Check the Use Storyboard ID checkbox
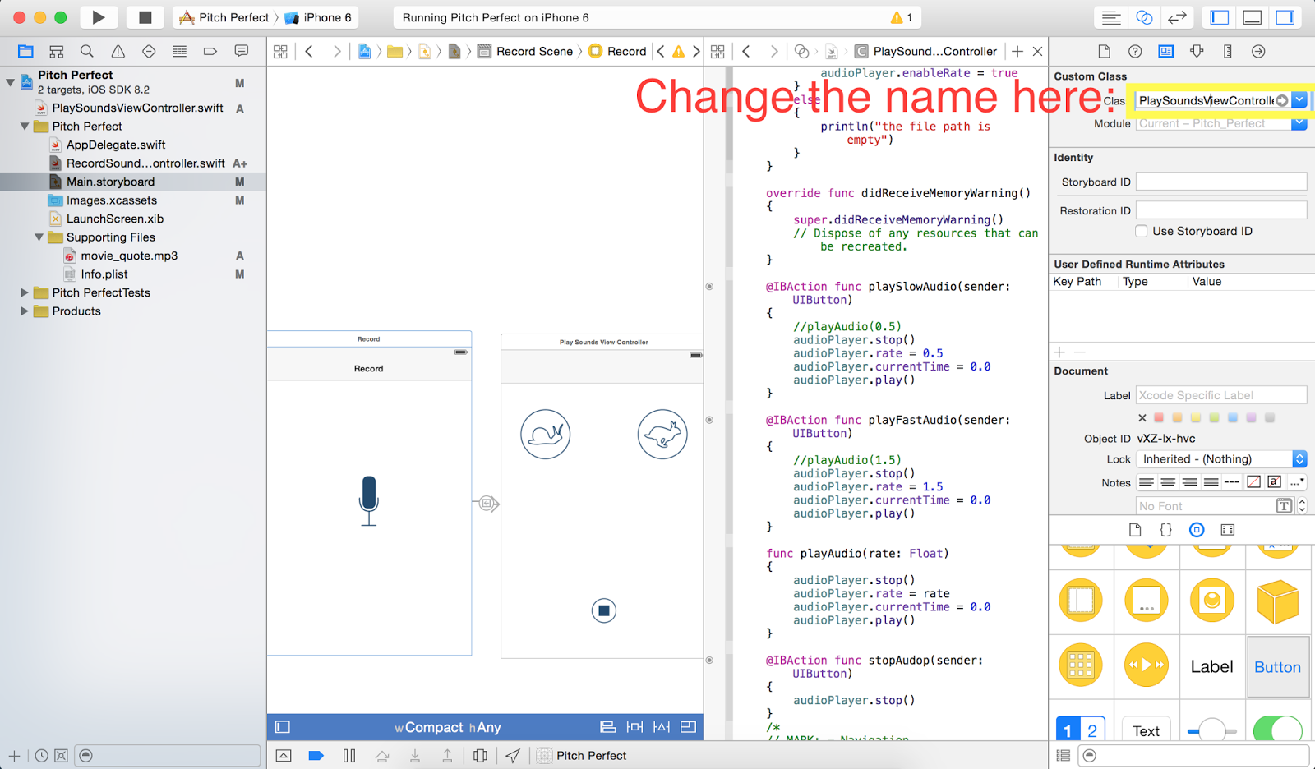This screenshot has width=1315, height=769. pos(1141,231)
